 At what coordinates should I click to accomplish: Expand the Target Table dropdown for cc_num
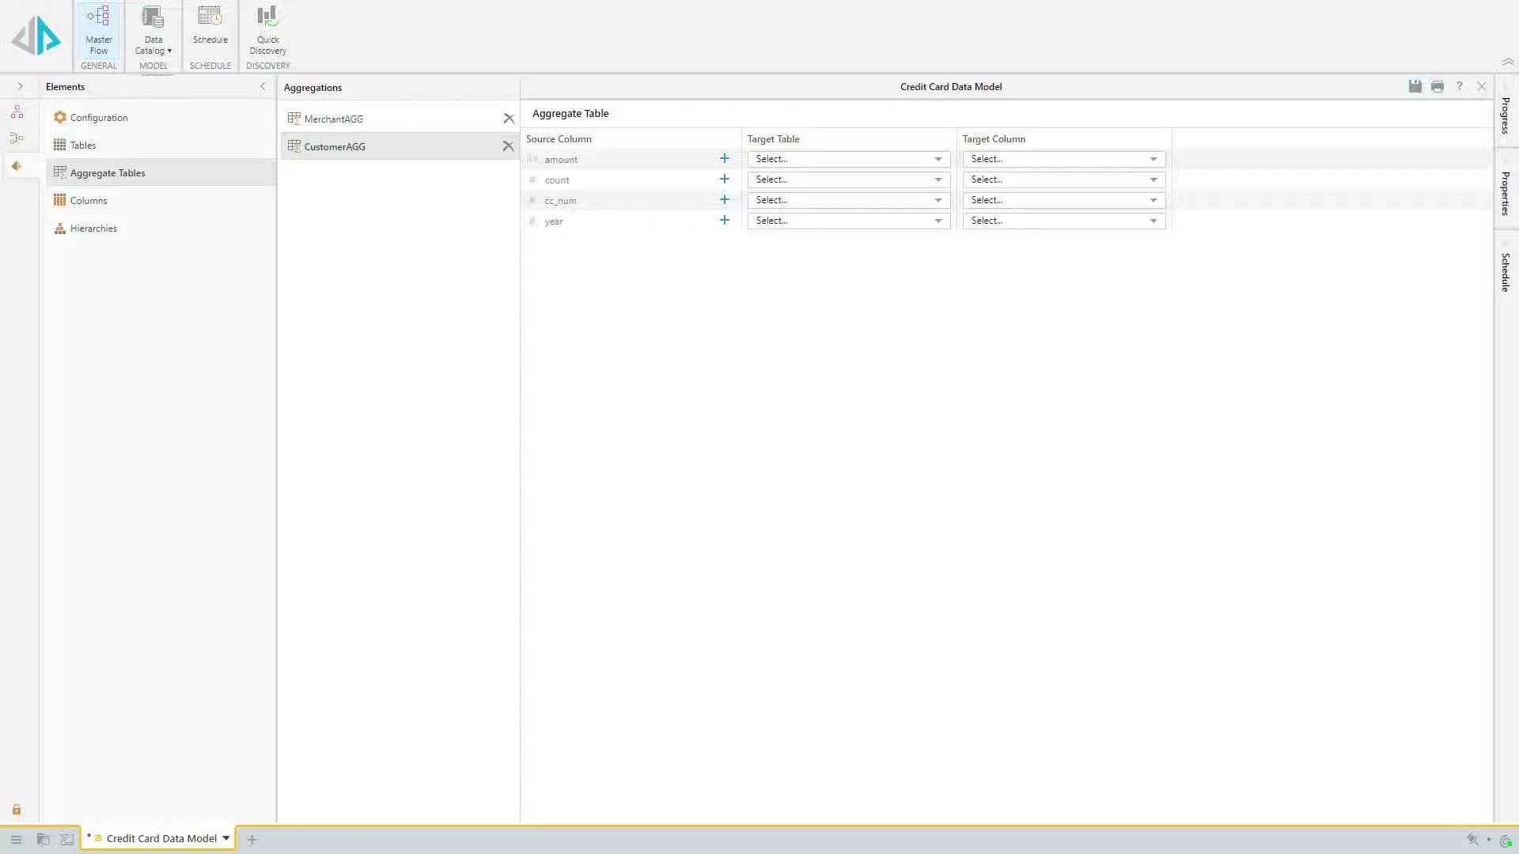[x=848, y=200]
